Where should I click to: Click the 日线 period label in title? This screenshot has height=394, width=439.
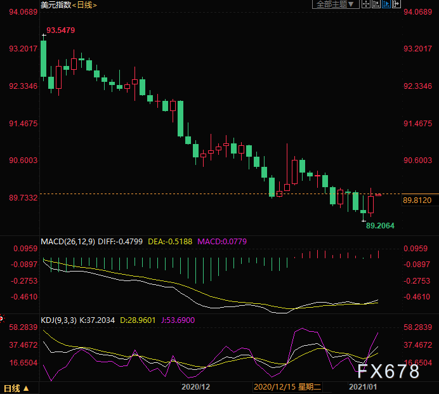(86, 4)
